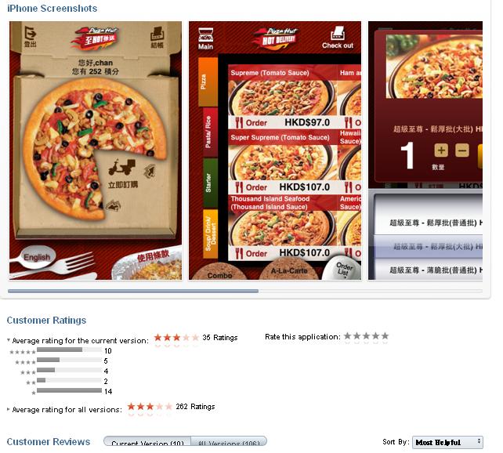
Task: Click the Main pizza box icon
Action: point(205,35)
